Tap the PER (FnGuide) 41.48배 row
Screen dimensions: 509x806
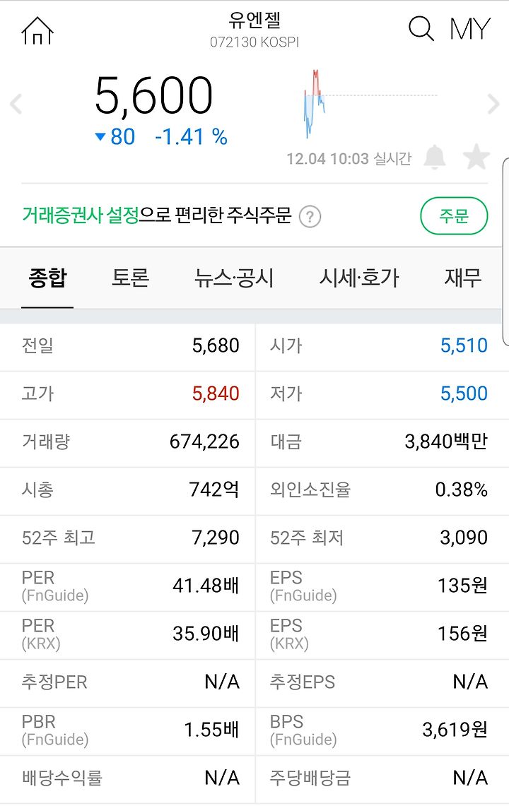click(x=128, y=586)
